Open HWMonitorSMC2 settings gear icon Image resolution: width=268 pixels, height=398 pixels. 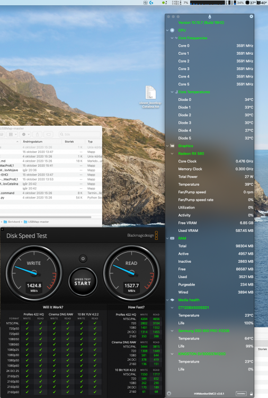(x=169, y=393)
